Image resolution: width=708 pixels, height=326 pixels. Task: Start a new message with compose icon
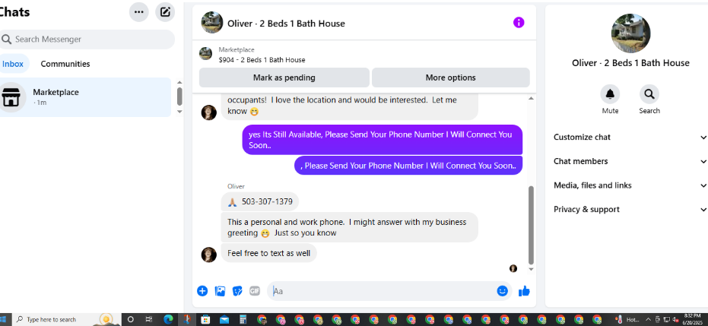165,12
